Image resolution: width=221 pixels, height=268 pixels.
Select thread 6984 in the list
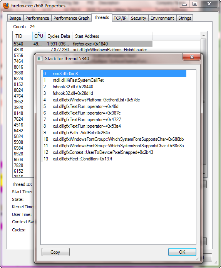[18, 148]
